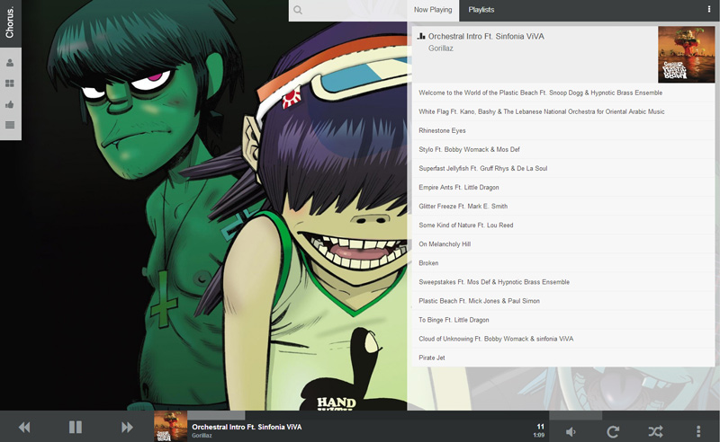The width and height of the screenshot is (720, 442).
Task: Play the track named Broken
Action: 563,263
